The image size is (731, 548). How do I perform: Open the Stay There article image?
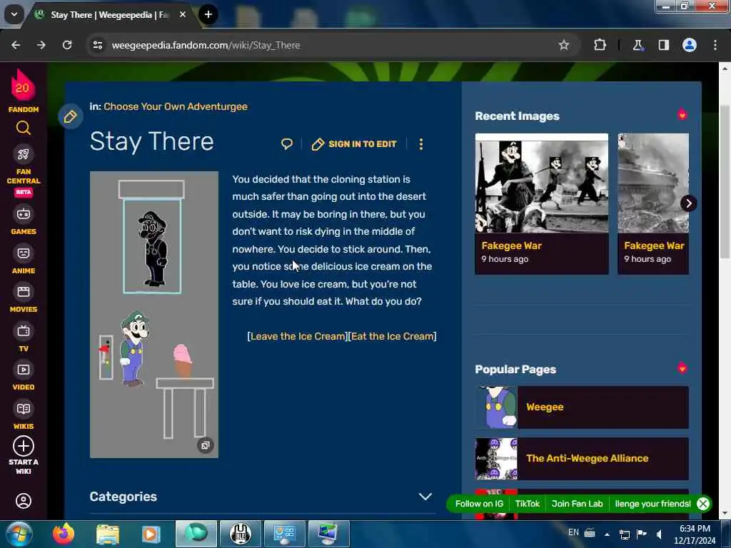[x=154, y=315]
